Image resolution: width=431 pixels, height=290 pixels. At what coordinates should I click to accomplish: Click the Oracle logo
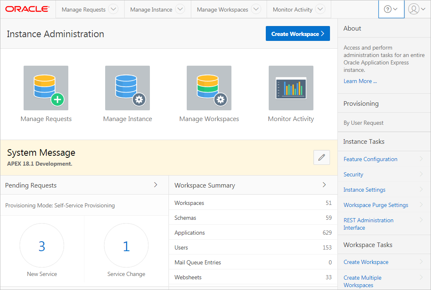click(x=27, y=9)
